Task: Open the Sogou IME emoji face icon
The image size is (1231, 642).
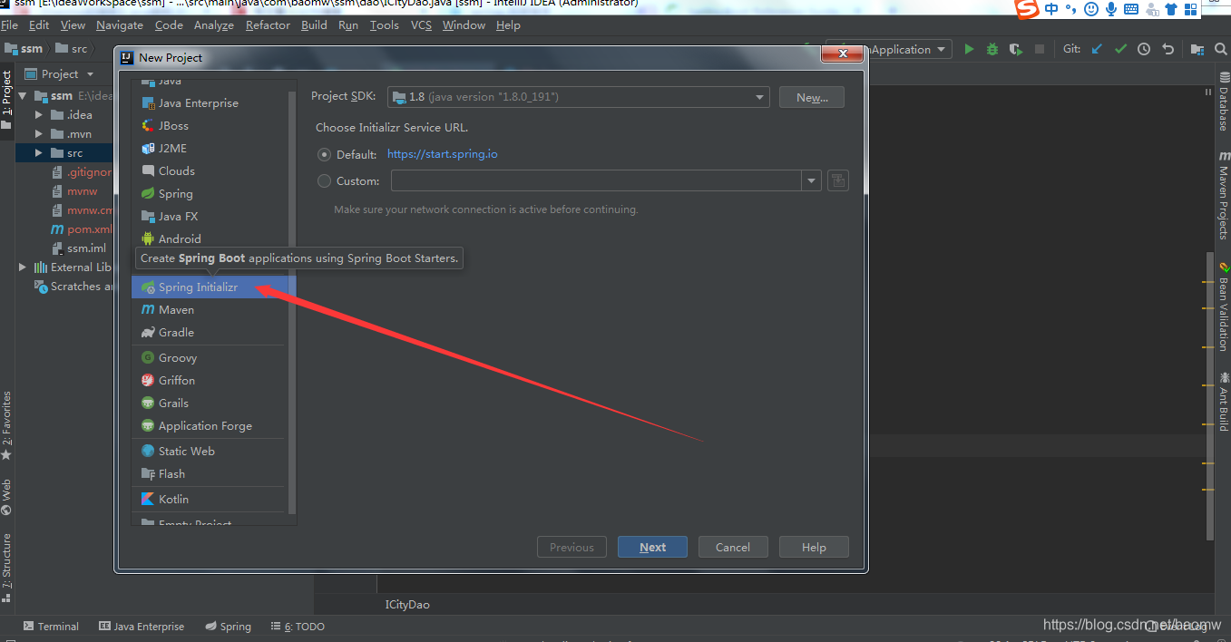Action: click(x=1091, y=9)
